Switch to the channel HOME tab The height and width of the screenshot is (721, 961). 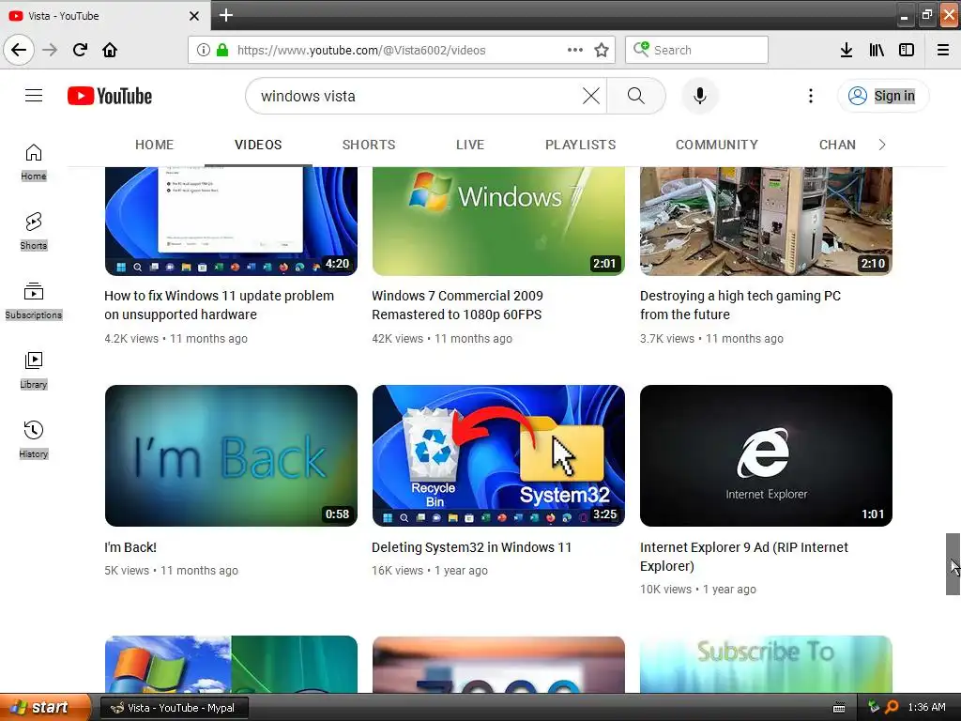pyautogui.click(x=155, y=145)
